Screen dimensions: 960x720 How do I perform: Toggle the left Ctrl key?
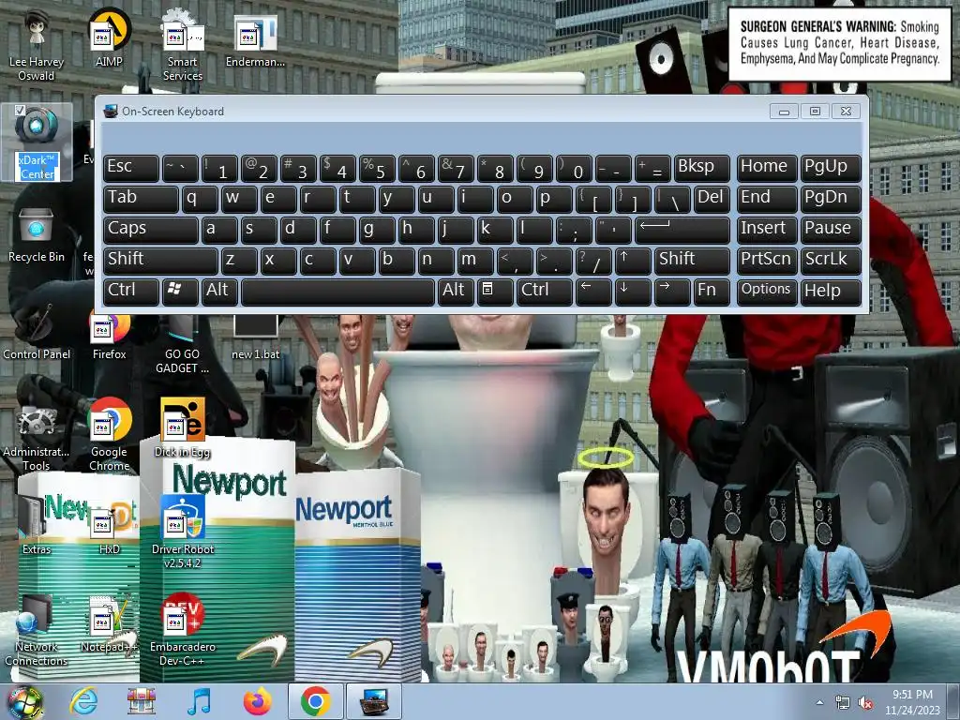(131, 292)
